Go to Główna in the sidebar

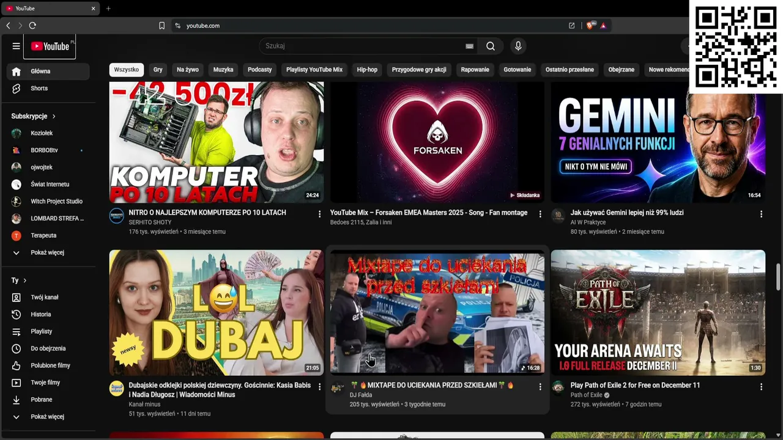pos(48,71)
